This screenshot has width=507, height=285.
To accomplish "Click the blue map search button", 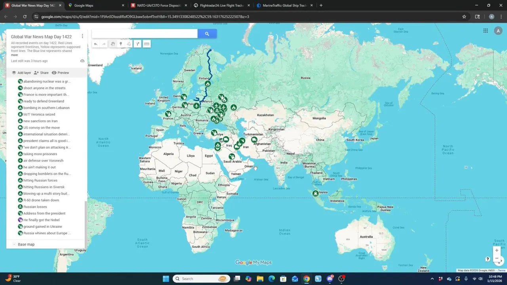I will point(207,34).
